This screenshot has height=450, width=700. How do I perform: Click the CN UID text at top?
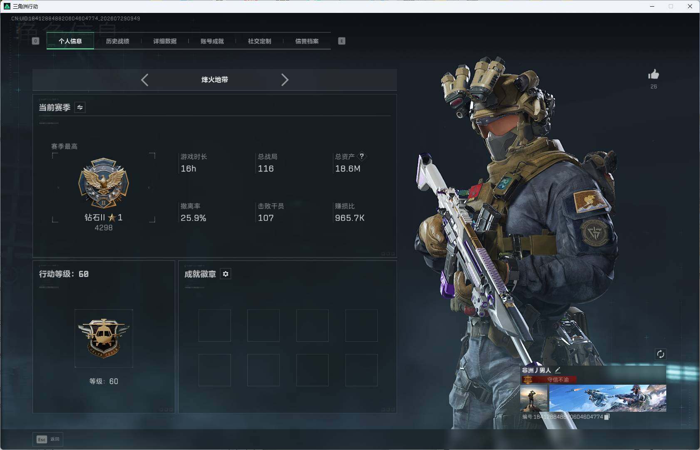pos(76,18)
